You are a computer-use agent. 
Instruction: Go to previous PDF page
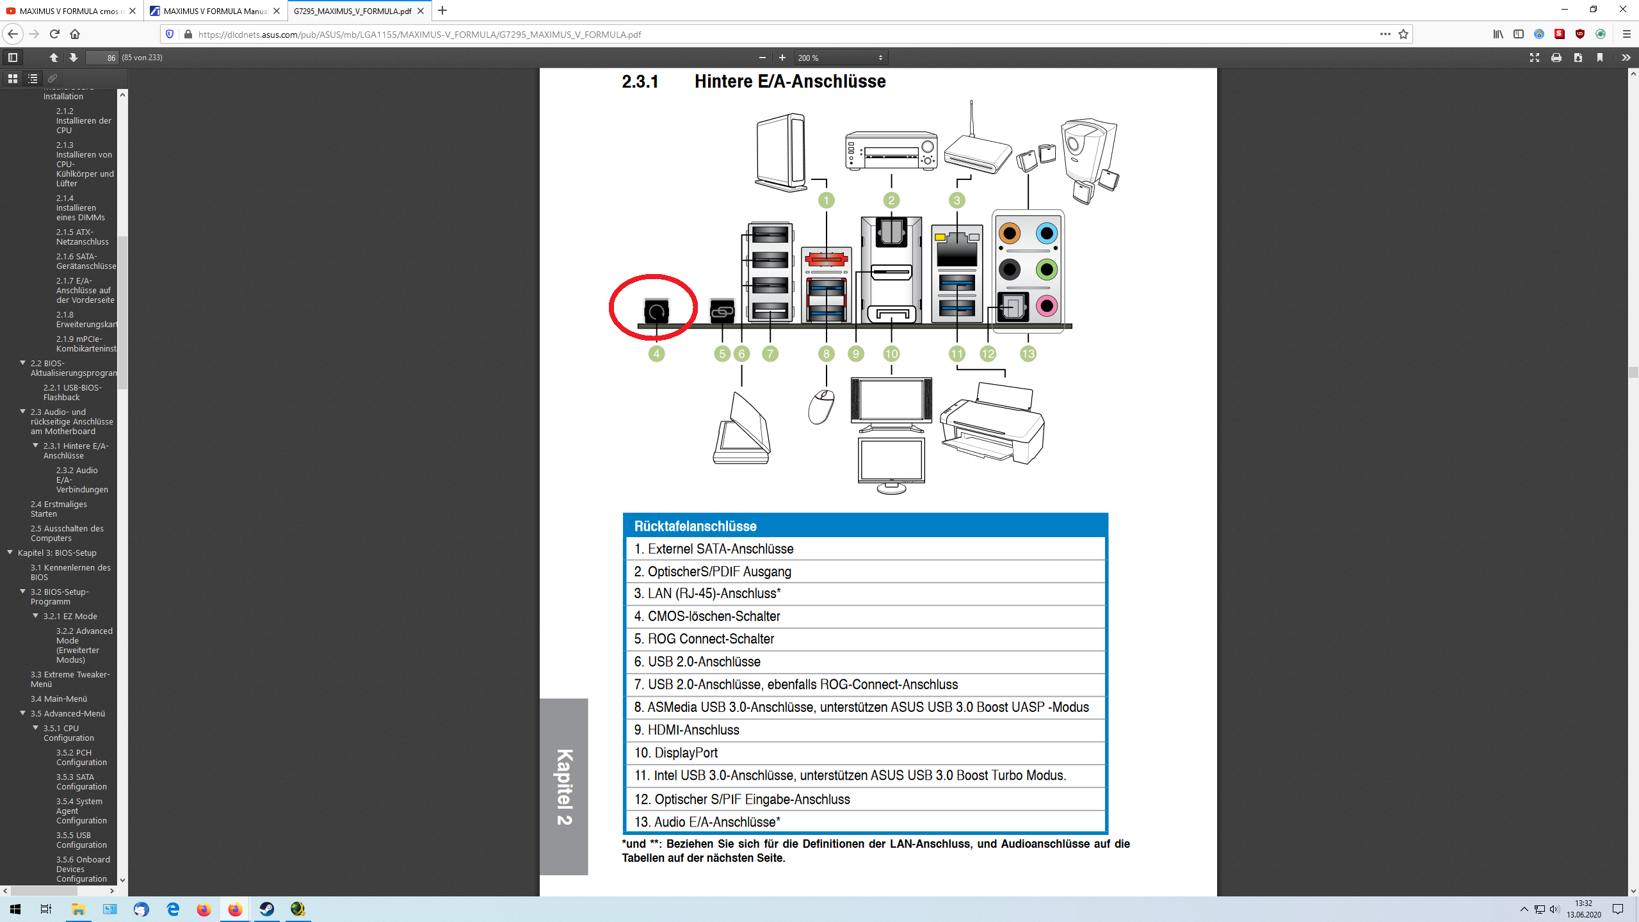pos(54,58)
